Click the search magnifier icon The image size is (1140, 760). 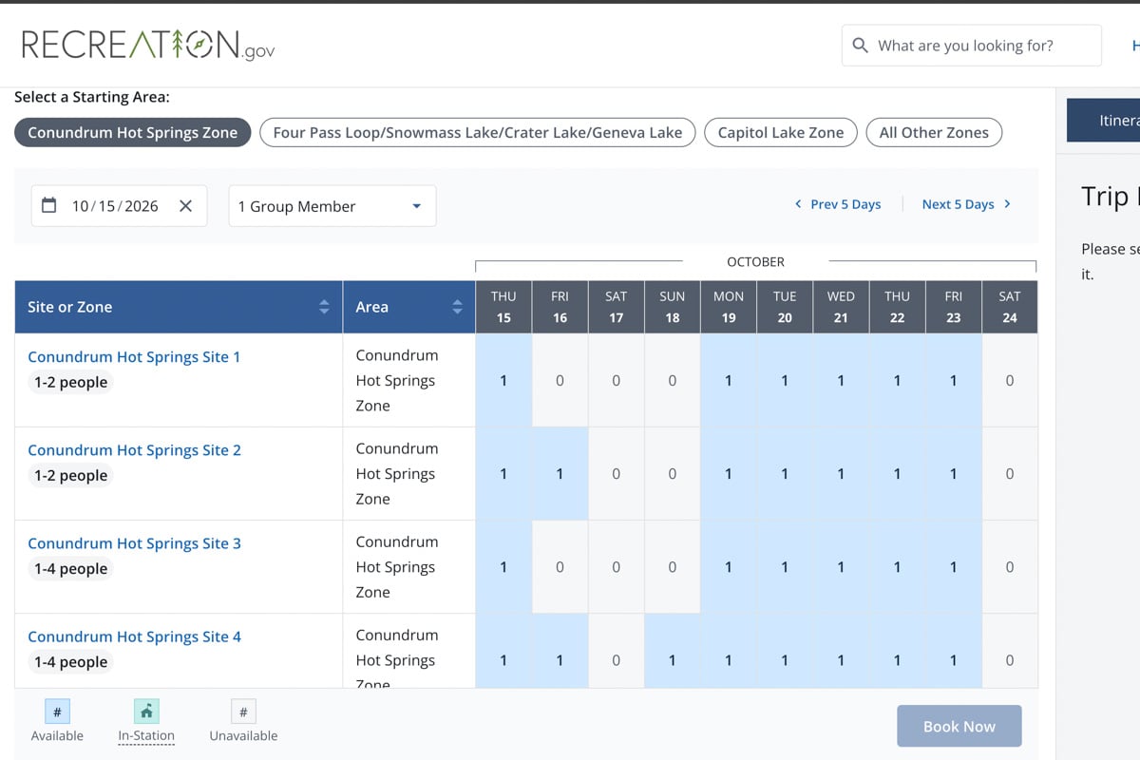(861, 46)
